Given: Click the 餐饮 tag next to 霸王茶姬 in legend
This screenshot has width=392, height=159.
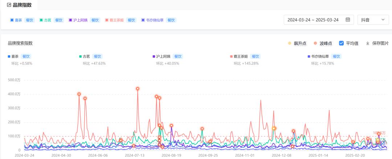Looking at the screenshot, I should pyautogui.click(x=255, y=57).
